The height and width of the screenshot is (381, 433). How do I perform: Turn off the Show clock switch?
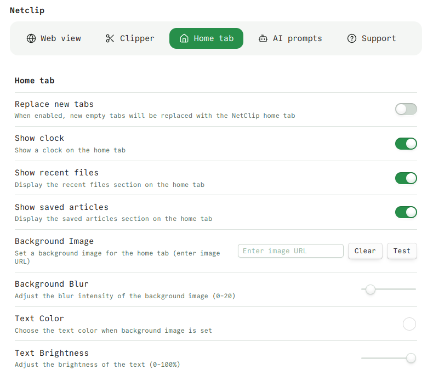coord(406,144)
